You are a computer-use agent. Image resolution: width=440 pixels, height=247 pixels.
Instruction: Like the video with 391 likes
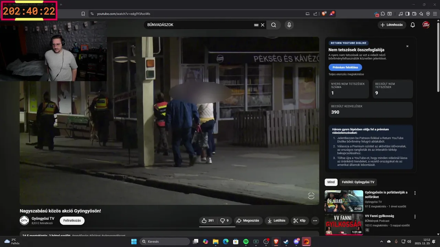click(208, 221)
